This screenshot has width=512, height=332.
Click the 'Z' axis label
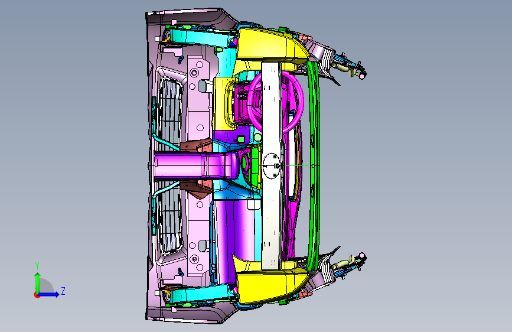(x=63, y=291)
